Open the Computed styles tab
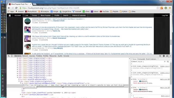 (x=141, y=59)
